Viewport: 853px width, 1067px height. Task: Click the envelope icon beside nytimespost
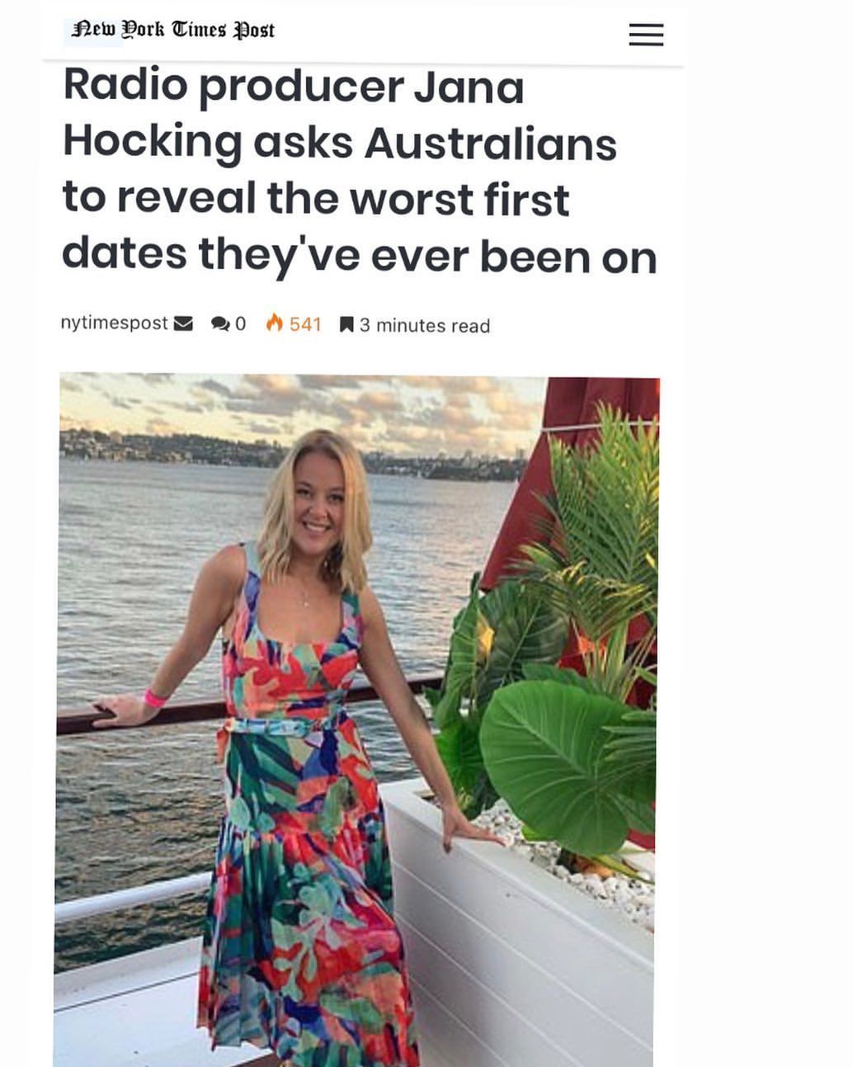click(x=183, y=323)
